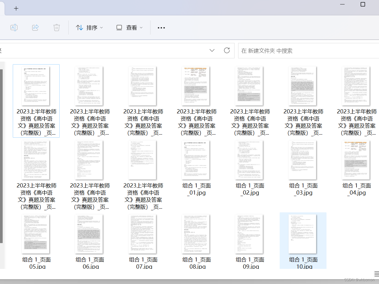The image size is (379, 284).
Task: Focus the 在 新建文件夹 中搜索 search box
Action: click(308, 51)
